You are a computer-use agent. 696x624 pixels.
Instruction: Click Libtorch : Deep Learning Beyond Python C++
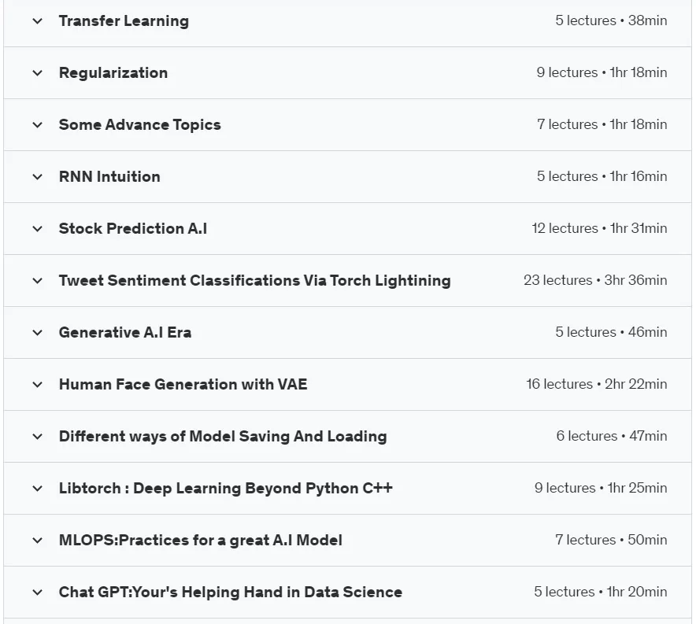click(x=225, y=489)
